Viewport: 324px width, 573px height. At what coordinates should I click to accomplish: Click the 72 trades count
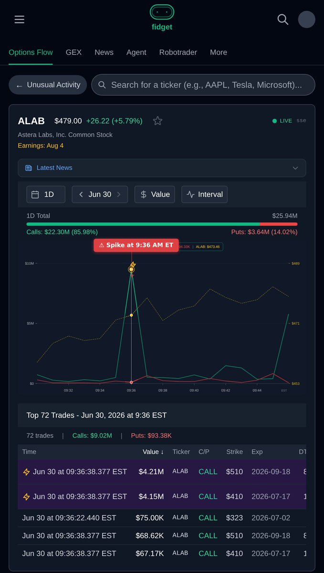(x=40, y=435)
